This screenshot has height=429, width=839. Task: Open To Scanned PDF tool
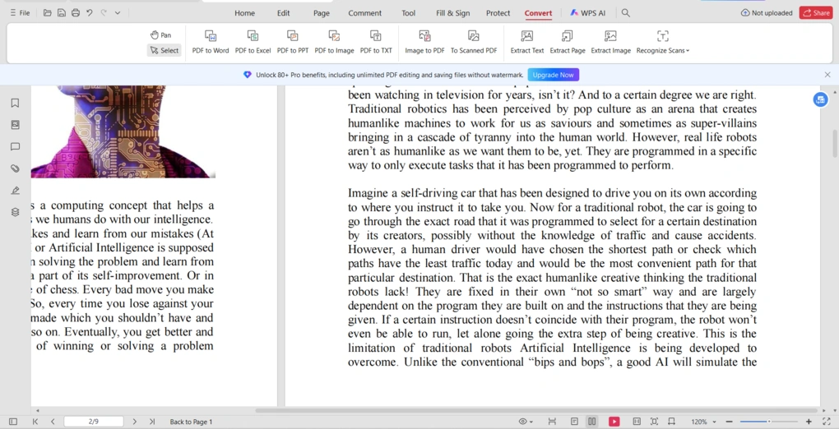tap(474, 42)
